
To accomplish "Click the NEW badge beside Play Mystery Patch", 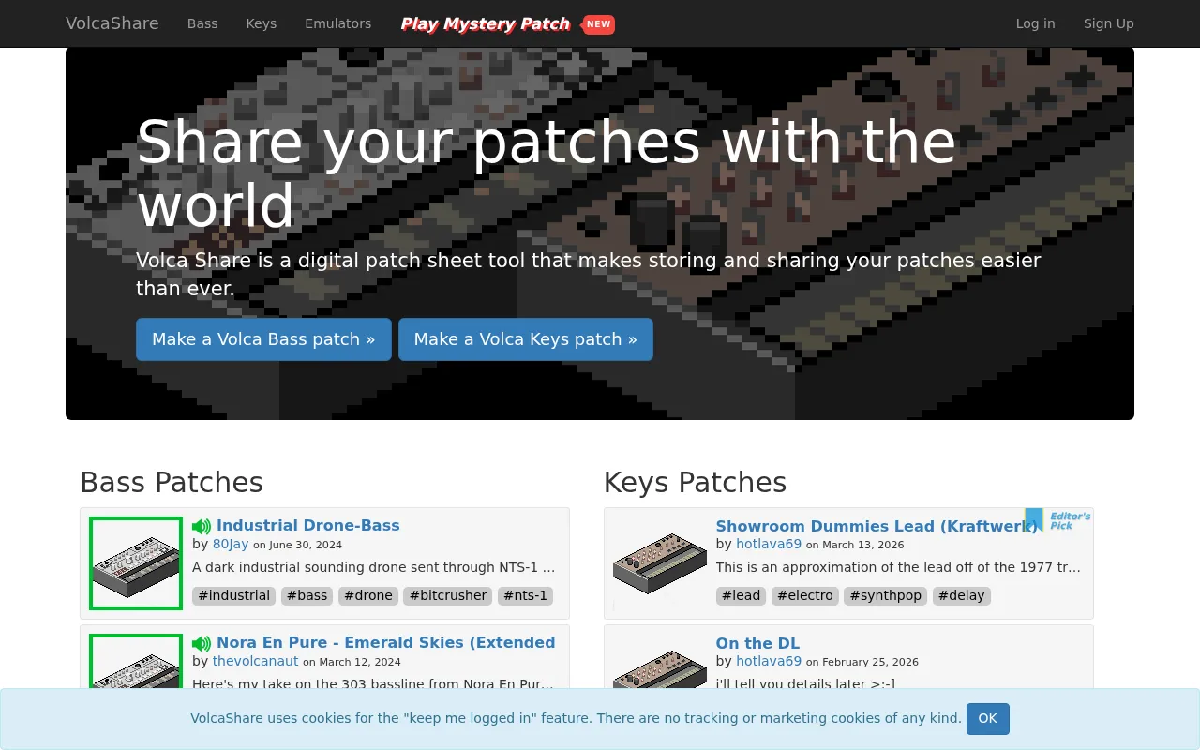I will coord(598,24).
